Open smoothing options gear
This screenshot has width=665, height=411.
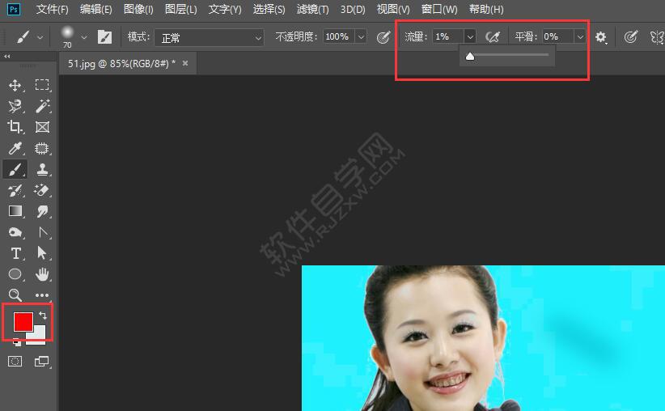click(x=600, y=37)
